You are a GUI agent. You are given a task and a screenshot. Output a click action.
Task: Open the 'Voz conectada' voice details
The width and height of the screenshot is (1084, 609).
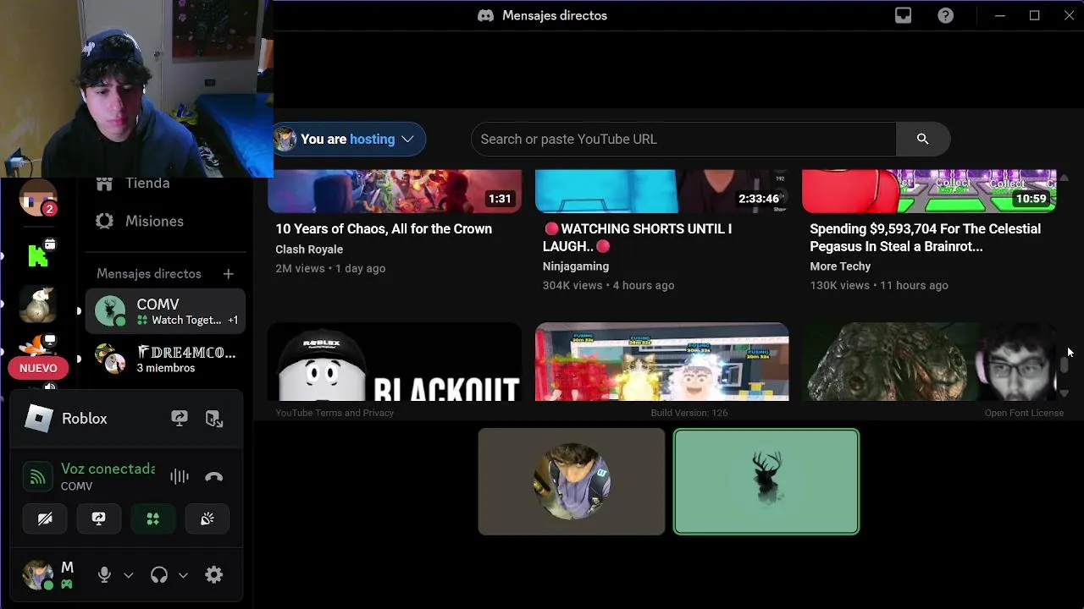click(108, 469)
